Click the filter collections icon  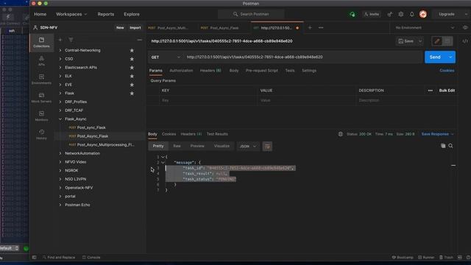pyautogui.click(x=71, y=40)
